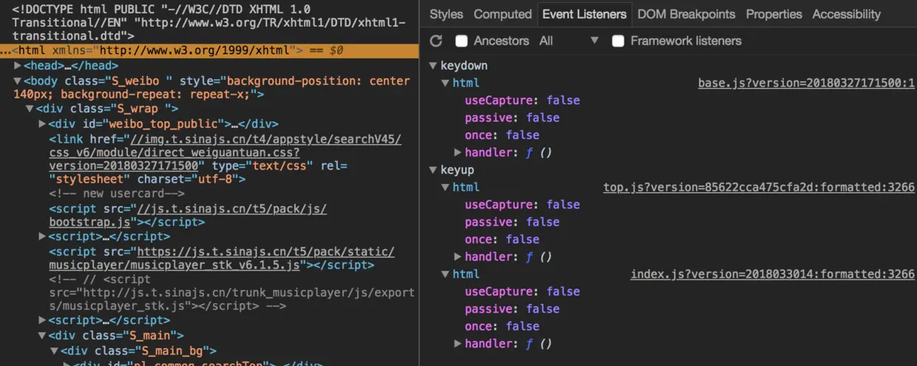The image size is (917, 366).
Task: Expand the handler under index.js listener
Action: point(458,344)
